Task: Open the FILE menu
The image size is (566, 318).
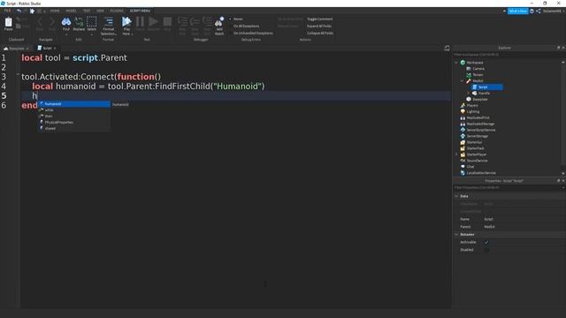Action: click(7, 11)
